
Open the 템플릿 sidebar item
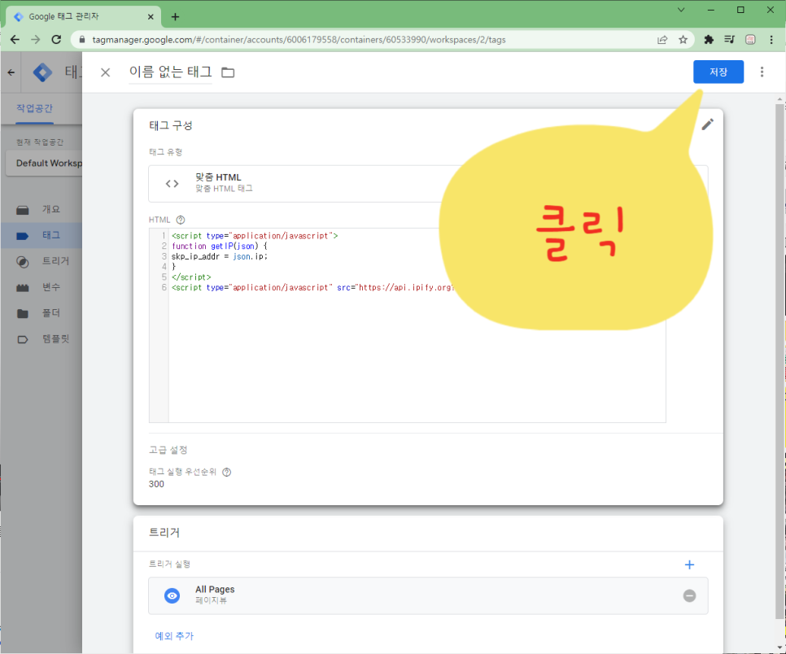pos(41,339)
